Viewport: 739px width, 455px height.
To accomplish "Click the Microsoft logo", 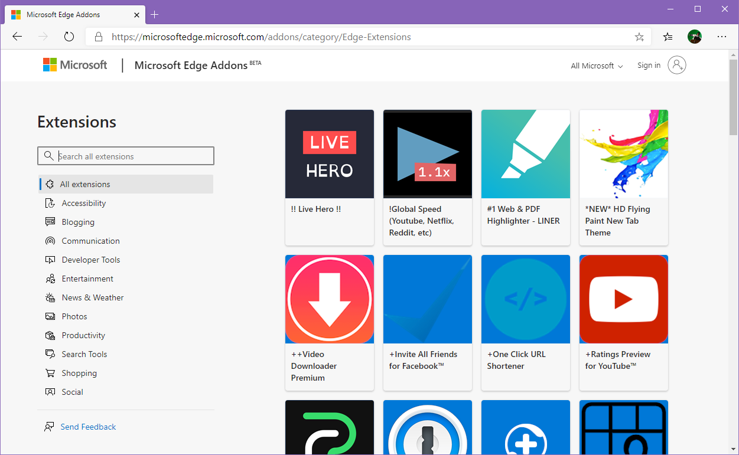I will (x=75, y=65).
